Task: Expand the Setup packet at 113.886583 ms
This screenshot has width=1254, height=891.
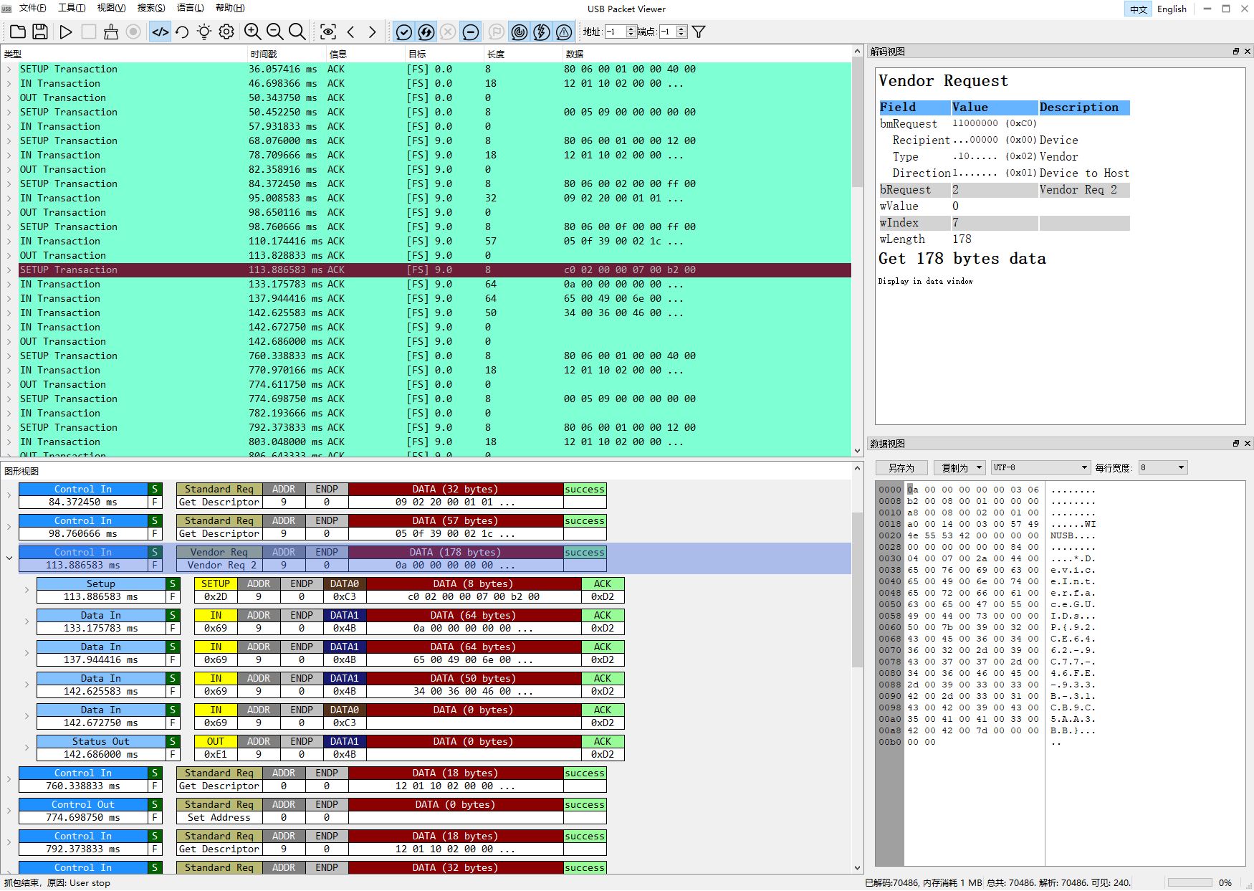Action: pyautogui.click(x=27, y=590)
